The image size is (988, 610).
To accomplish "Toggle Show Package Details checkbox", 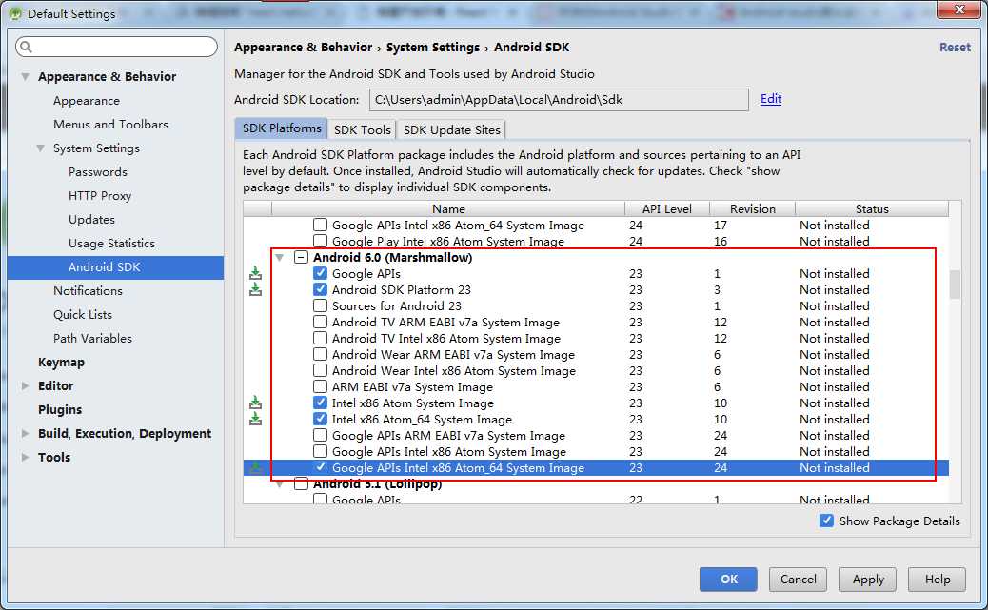I will tap(827, 521).
